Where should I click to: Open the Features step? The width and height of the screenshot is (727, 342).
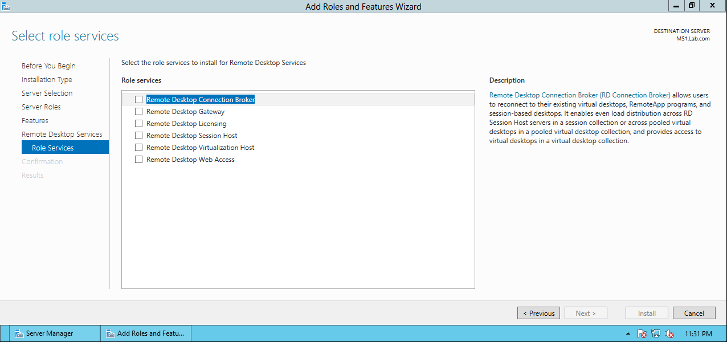tap(35, 120)
